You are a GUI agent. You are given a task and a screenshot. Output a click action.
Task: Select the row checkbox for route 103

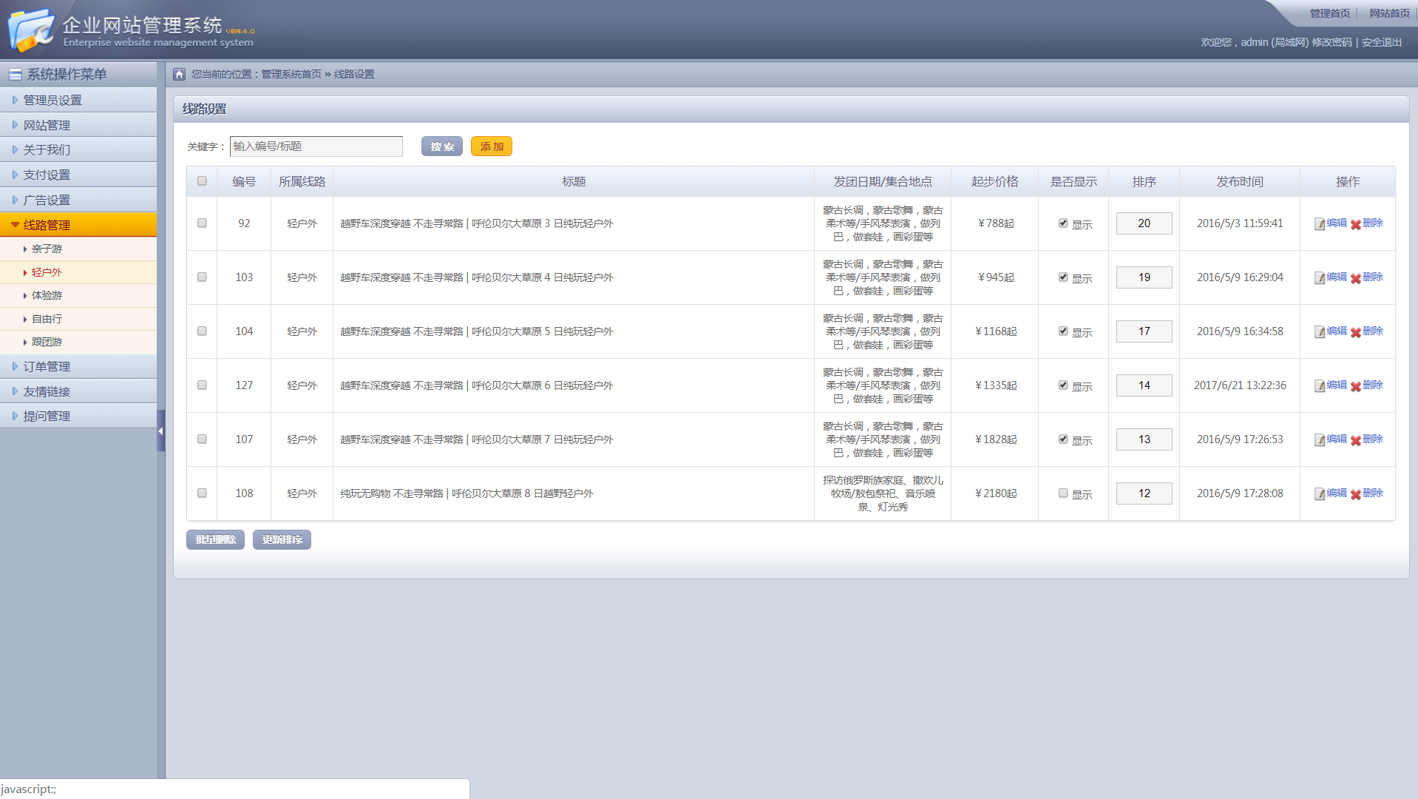pyautogui.click(x=202, y=277)
